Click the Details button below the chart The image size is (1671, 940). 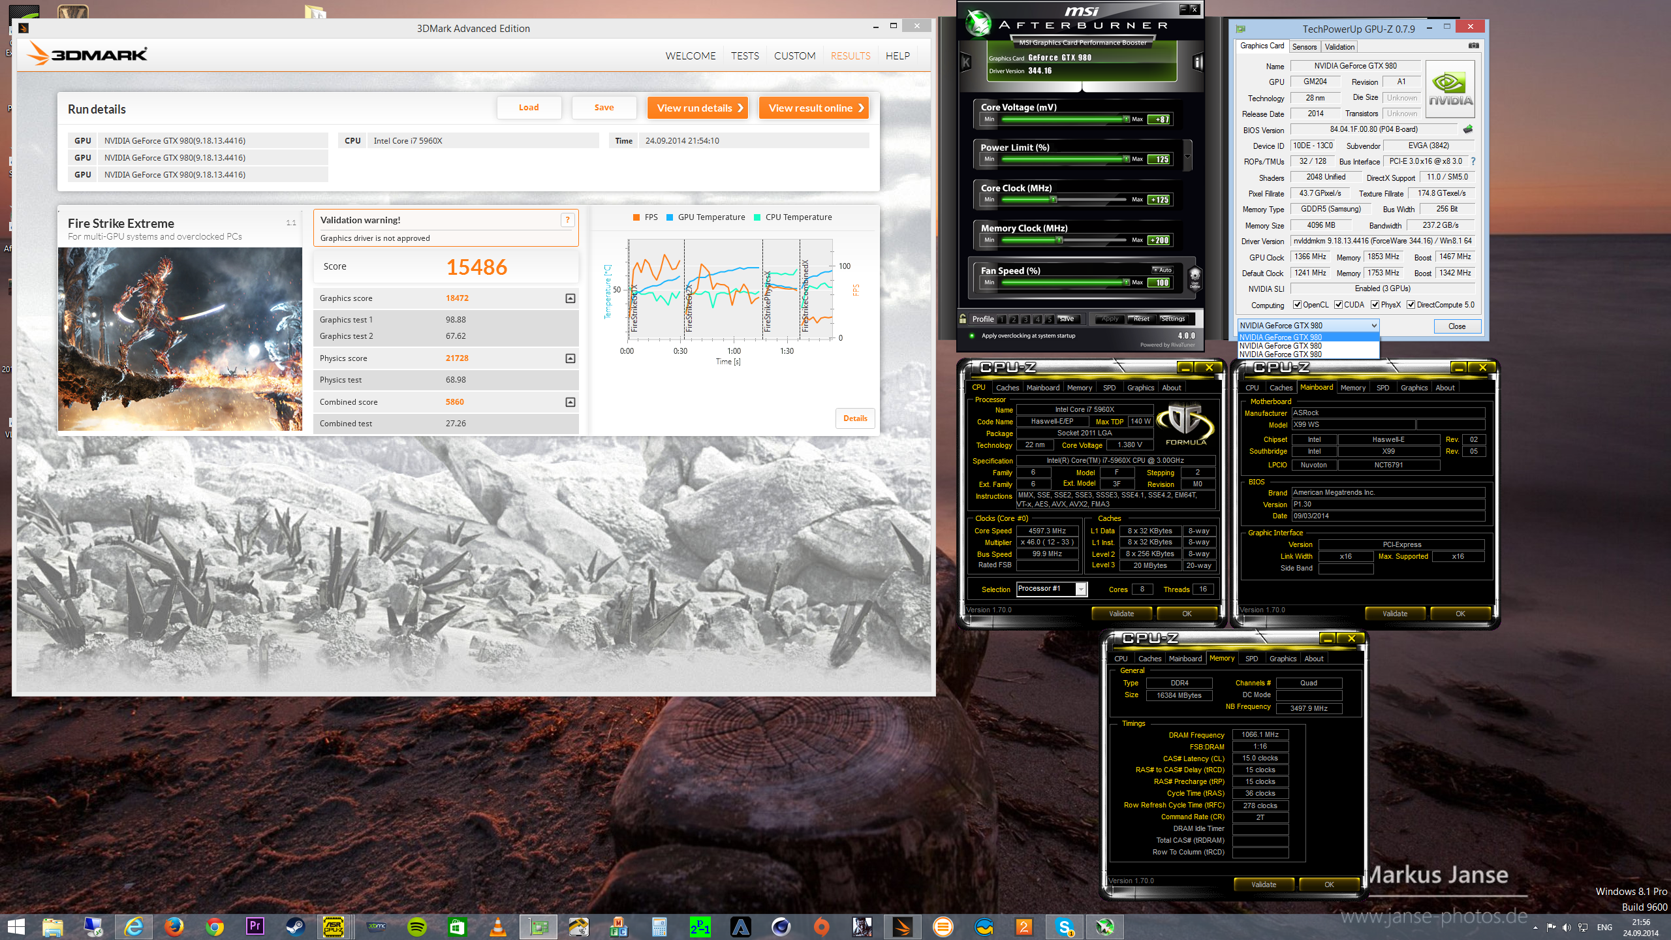[x=855, y=418]
